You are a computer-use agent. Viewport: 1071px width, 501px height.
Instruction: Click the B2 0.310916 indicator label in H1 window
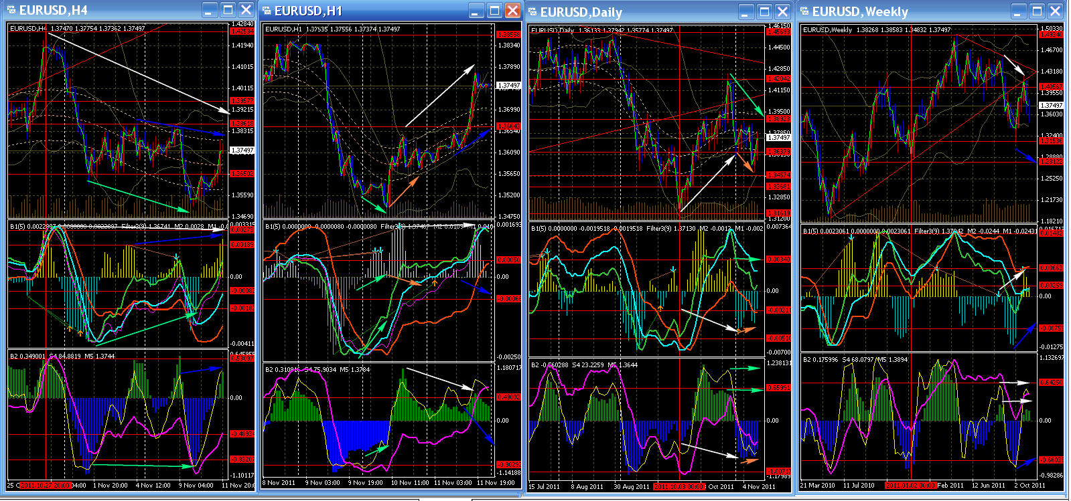[283, 369]
